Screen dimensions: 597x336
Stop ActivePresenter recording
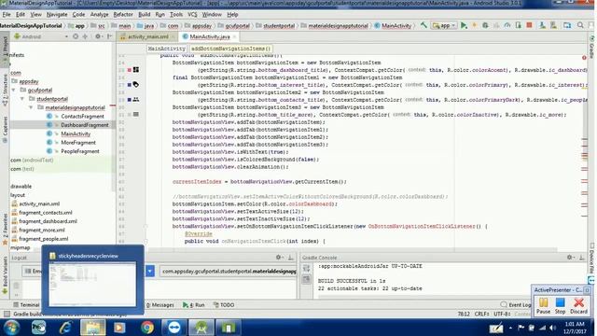pos(560,306)
